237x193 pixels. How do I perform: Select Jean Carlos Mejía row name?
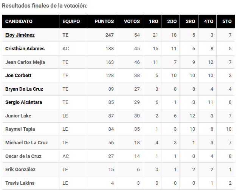25,62
